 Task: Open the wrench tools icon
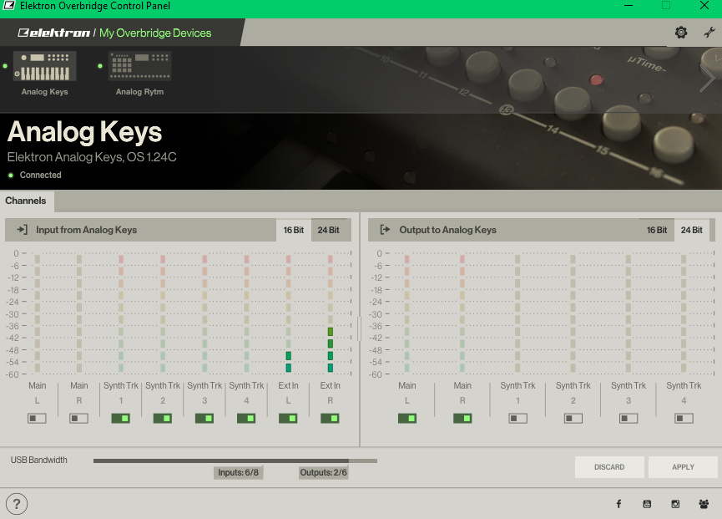pyautogui.click(x=709, y=33)
